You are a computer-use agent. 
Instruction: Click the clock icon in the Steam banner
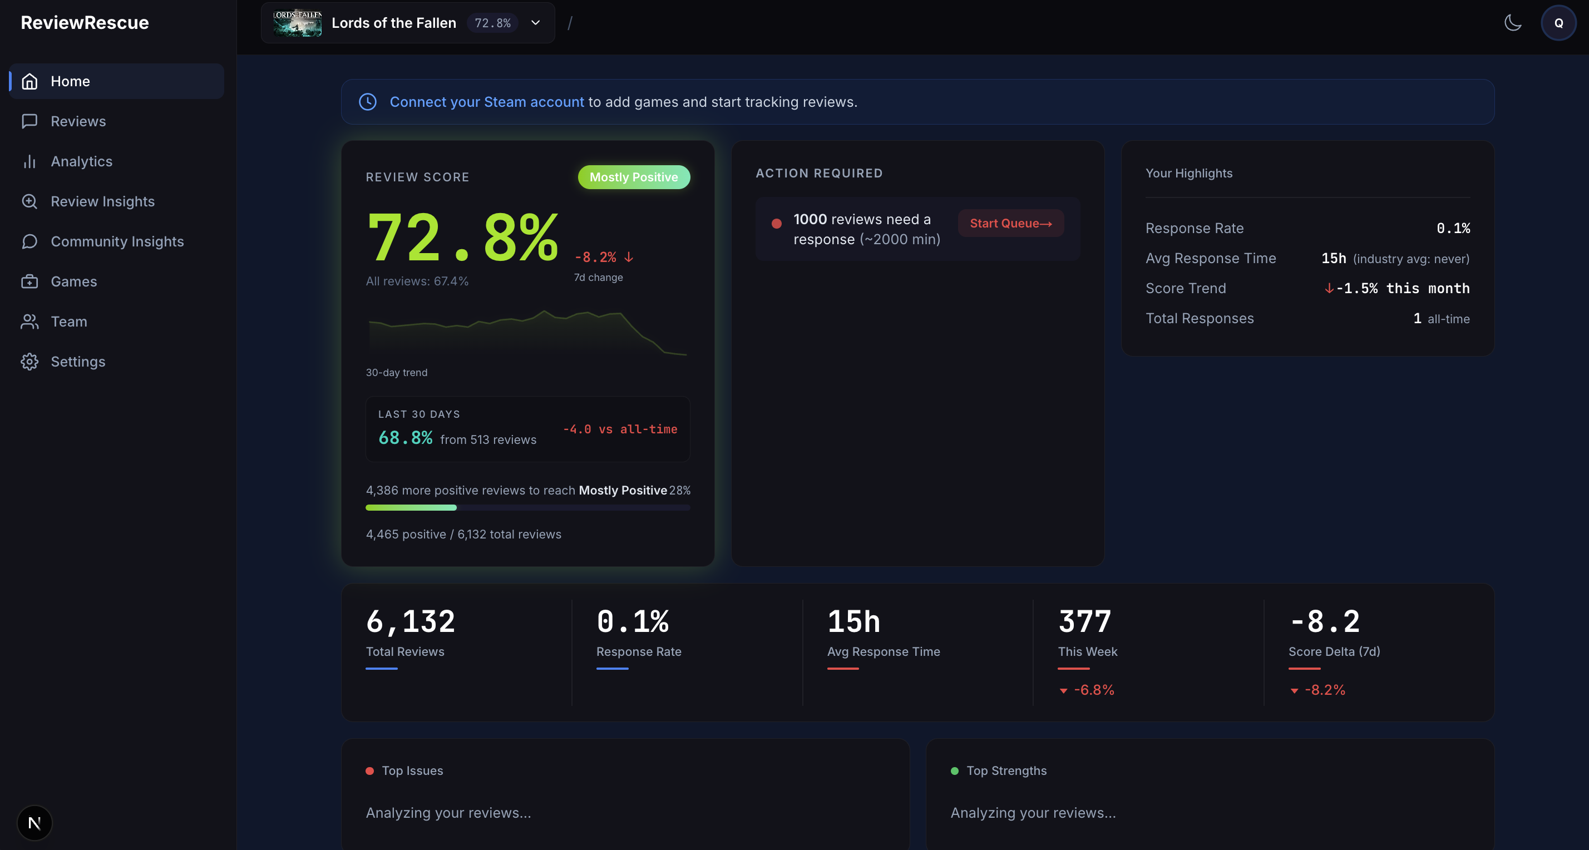(368, 102)
